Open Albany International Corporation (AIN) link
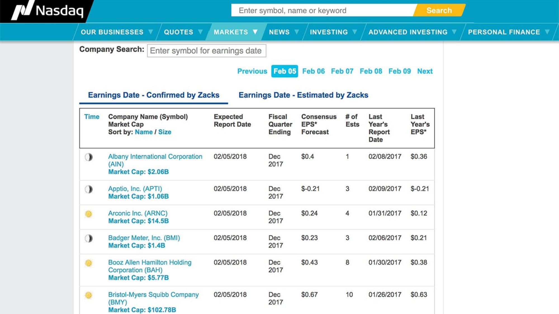Screen dimensions: 559x314 click(x=155, y=160)
